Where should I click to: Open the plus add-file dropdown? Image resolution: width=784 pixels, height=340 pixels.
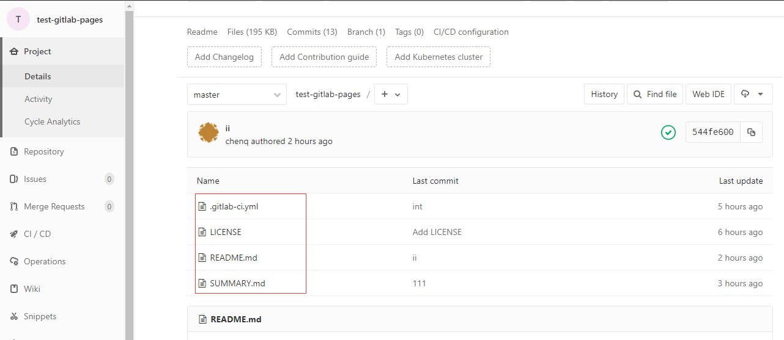pyautogui.click(x=391, y=95)
